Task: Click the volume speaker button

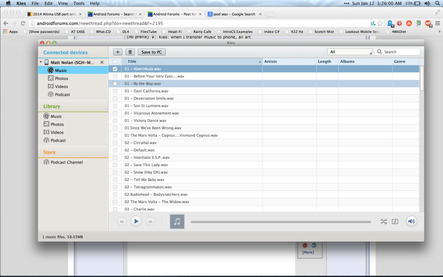Action: [411, 221]
